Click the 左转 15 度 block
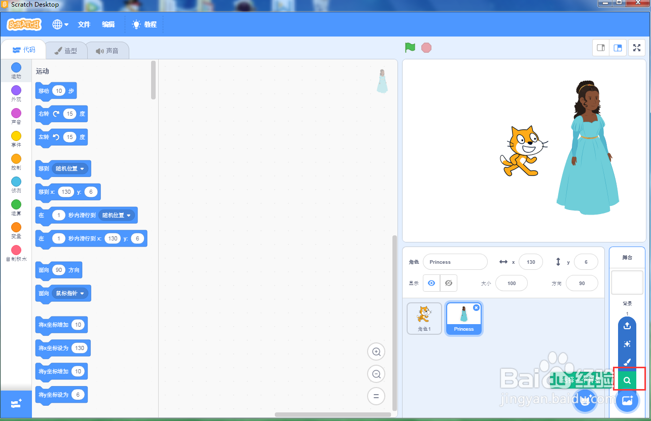Screen dimensions: 651x421 (61, 137)
